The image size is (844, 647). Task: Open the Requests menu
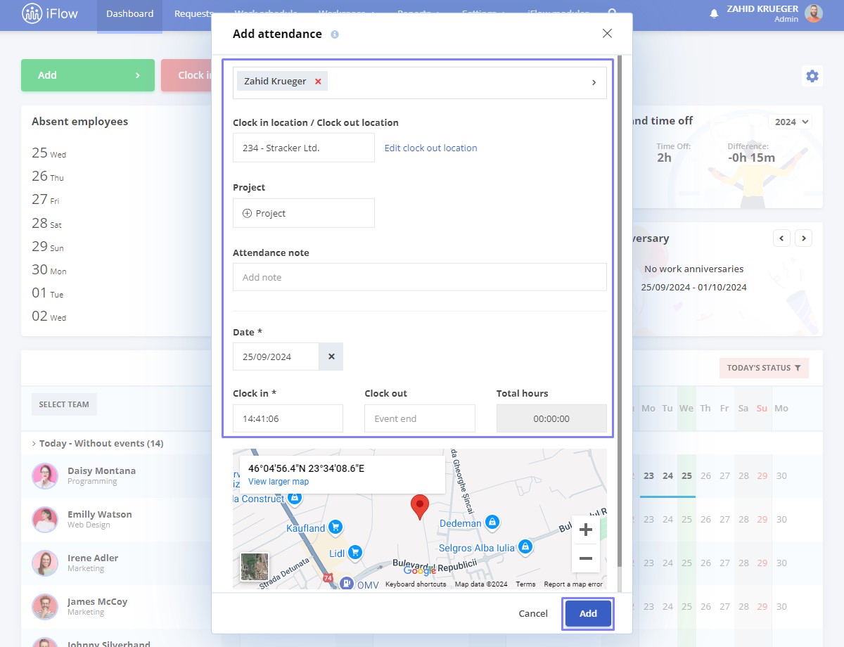[x=193, y=14]
